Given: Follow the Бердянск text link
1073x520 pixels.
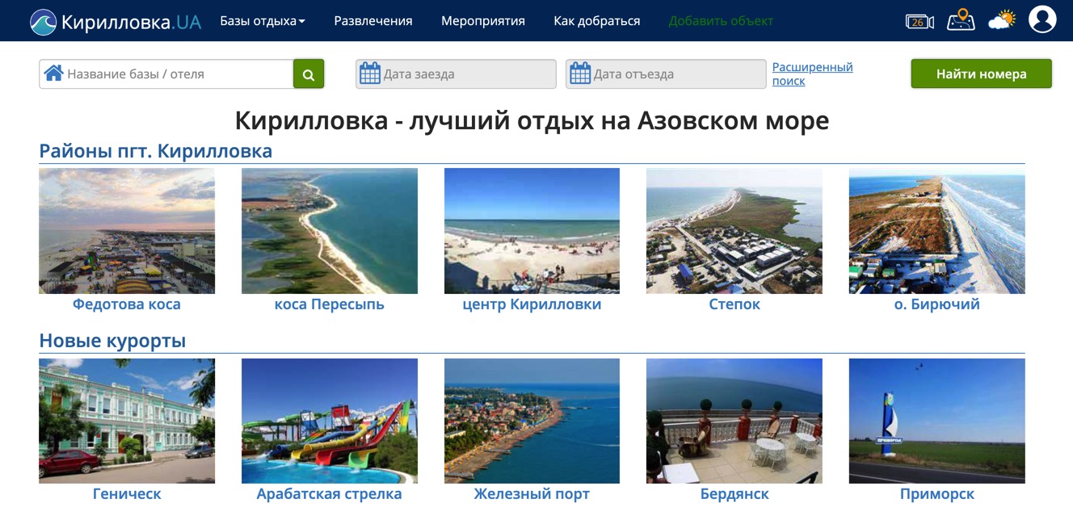Looking at the screenshot, I should click(x=734, y=494).
